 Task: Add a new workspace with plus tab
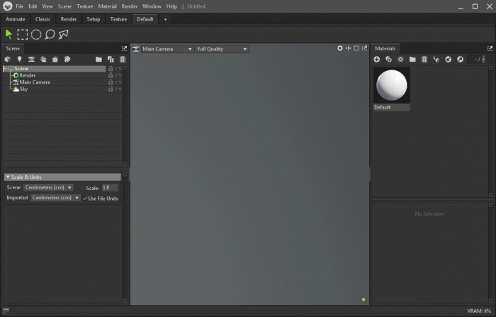click(166, 19)
